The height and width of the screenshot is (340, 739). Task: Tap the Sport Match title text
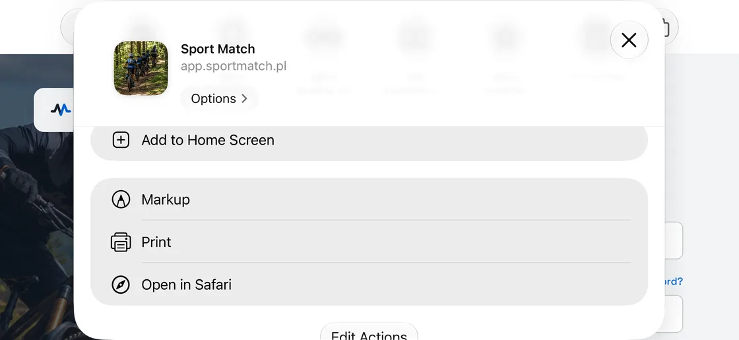tap(218, 49)
